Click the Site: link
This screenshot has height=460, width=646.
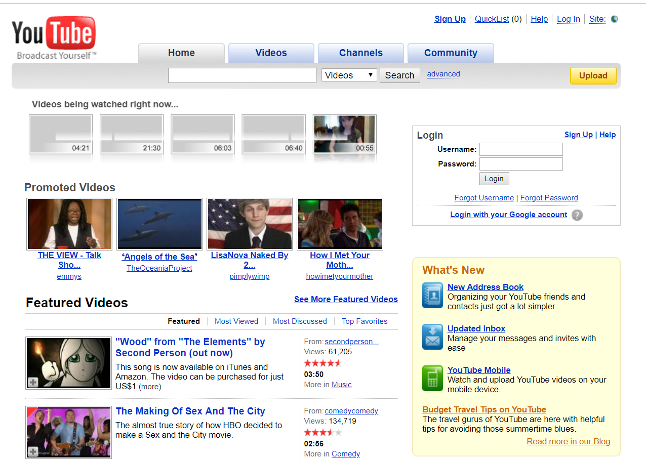tap(597, 19)
